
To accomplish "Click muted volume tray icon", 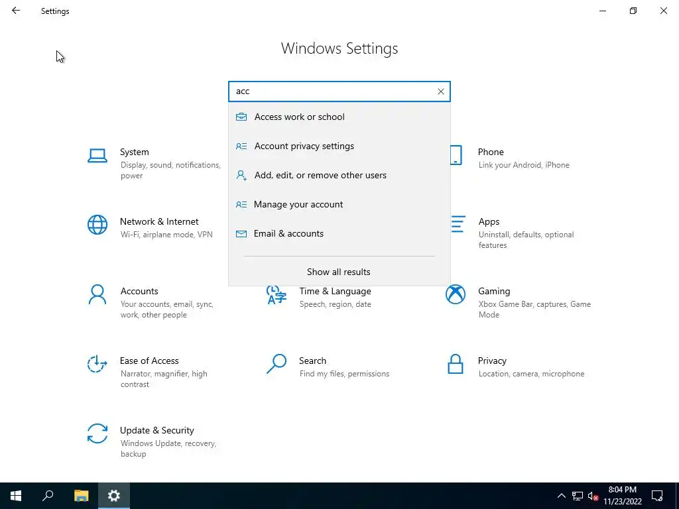I will [x=593, y=496].
